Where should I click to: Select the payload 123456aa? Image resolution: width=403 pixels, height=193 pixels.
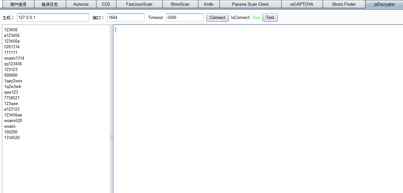coord(13,115)
